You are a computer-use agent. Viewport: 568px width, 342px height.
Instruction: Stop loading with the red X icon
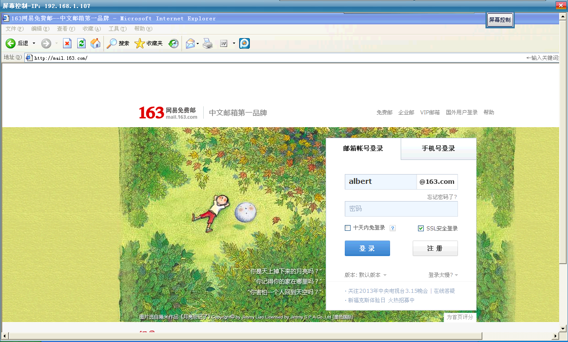(67, 43)
